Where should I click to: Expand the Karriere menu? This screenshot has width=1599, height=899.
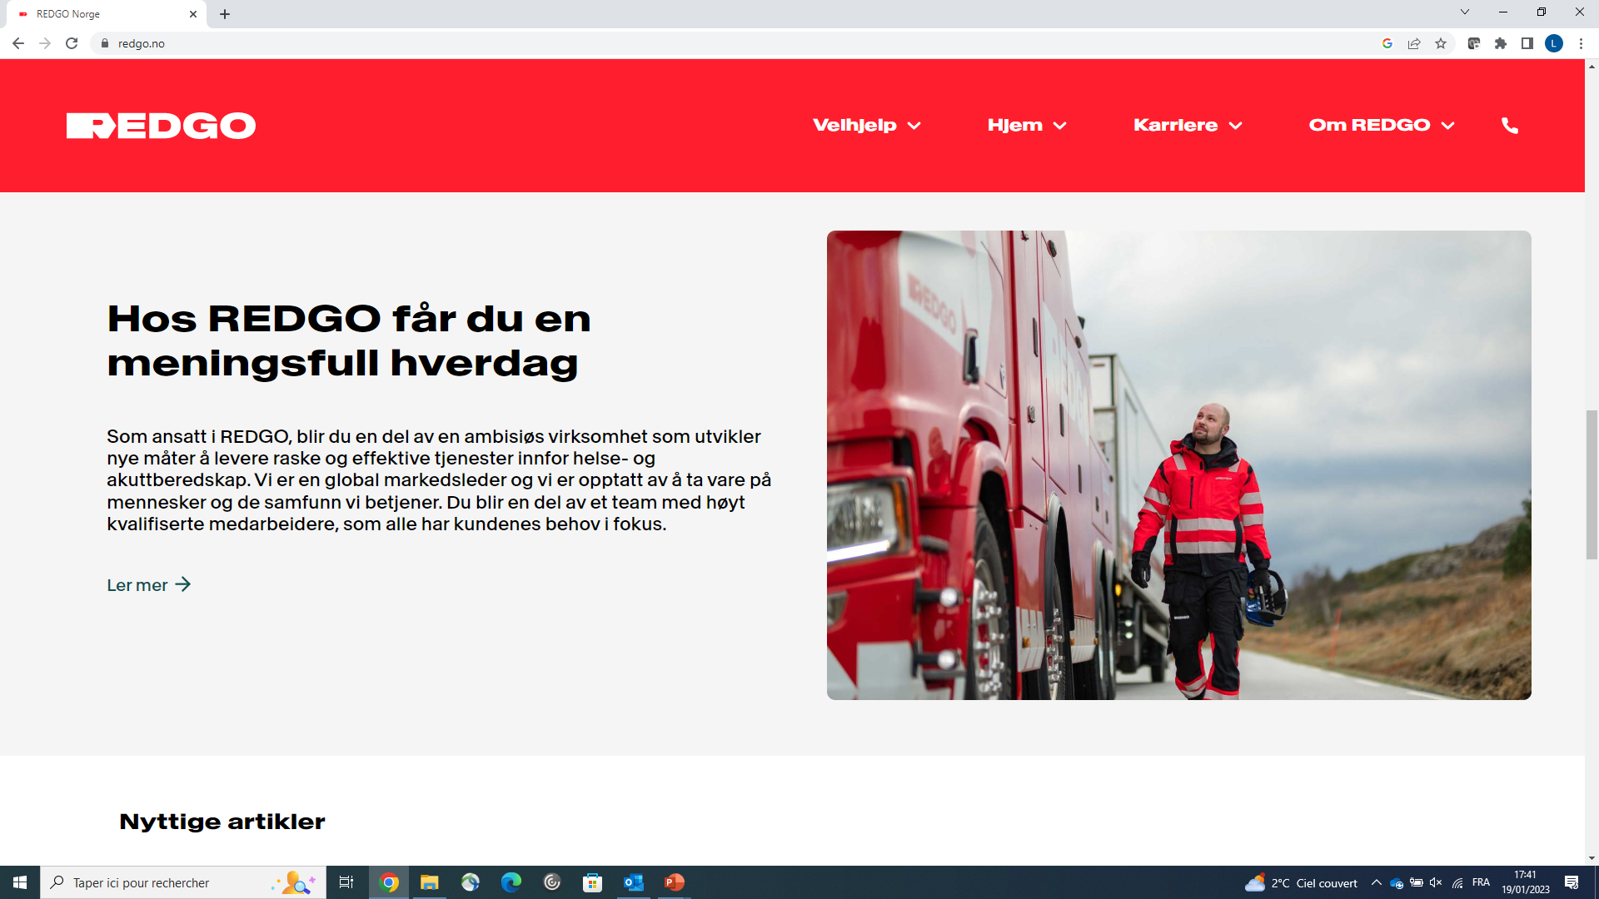[1188, 125]
